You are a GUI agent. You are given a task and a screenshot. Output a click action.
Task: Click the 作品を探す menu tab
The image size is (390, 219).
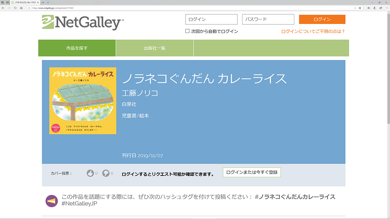77,48
